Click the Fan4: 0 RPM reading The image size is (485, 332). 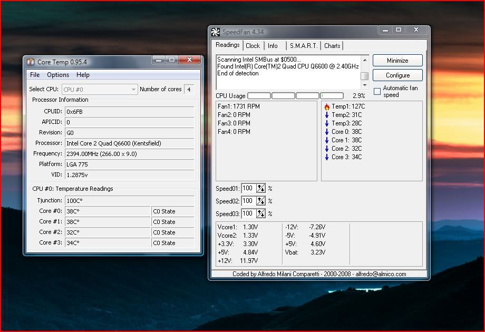click(234, 132)
